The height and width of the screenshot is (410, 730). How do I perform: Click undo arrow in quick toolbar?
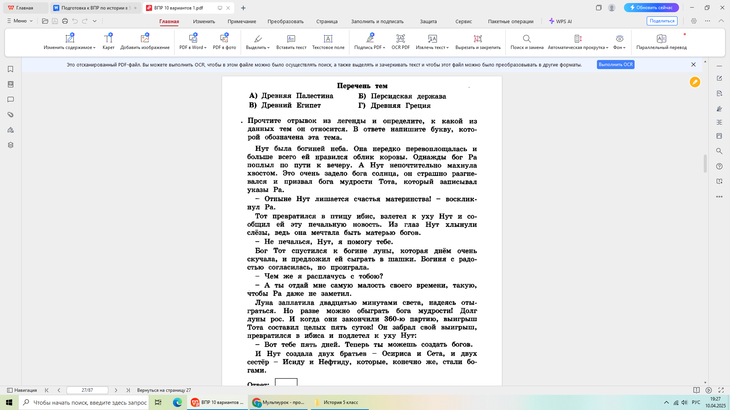tap(75, 21)
